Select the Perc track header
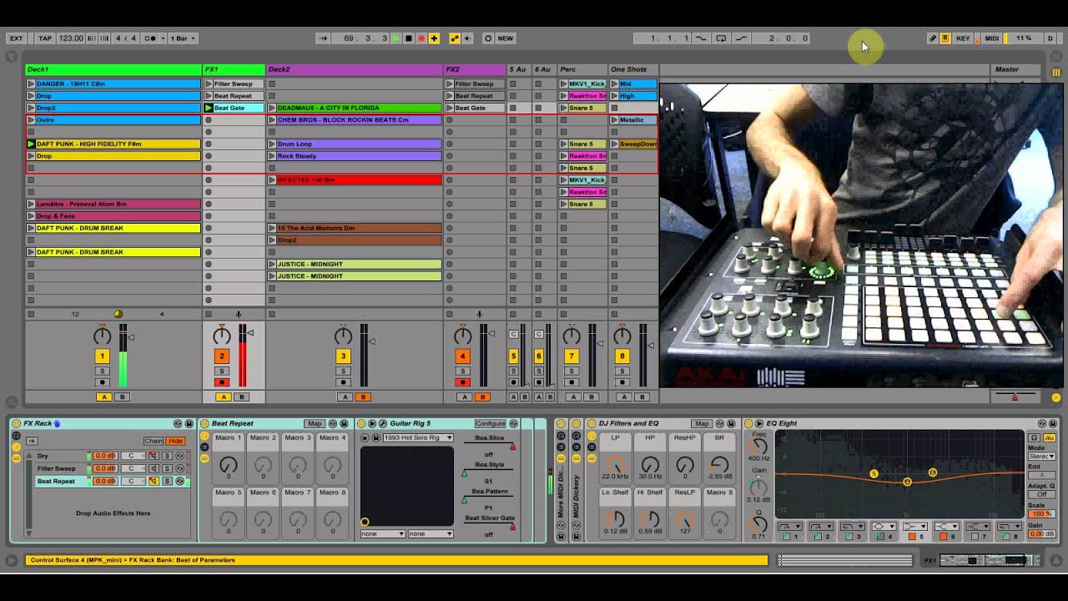 click(x=582, y=70)
